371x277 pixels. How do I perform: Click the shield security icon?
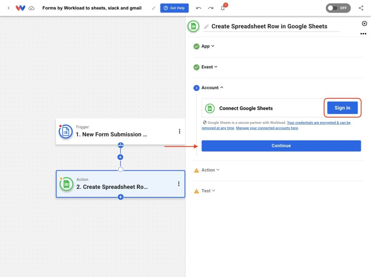point(204,122)
